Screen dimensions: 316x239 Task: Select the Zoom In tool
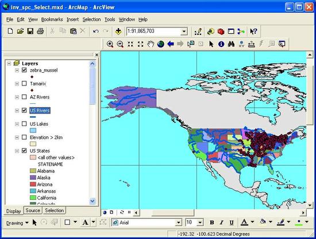pos(110,44)
